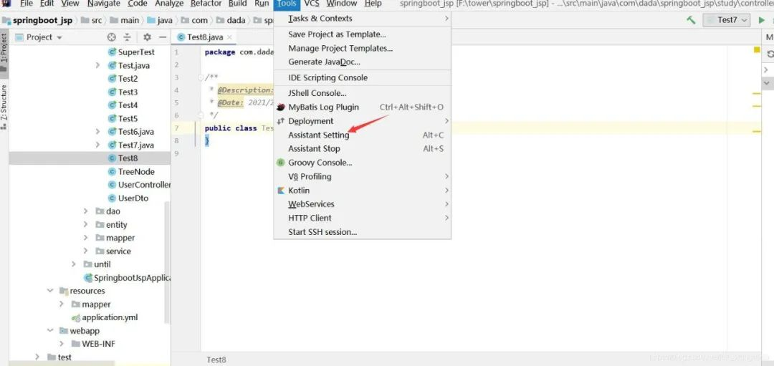Open V8 Profiling submenu

pos(363,176)
